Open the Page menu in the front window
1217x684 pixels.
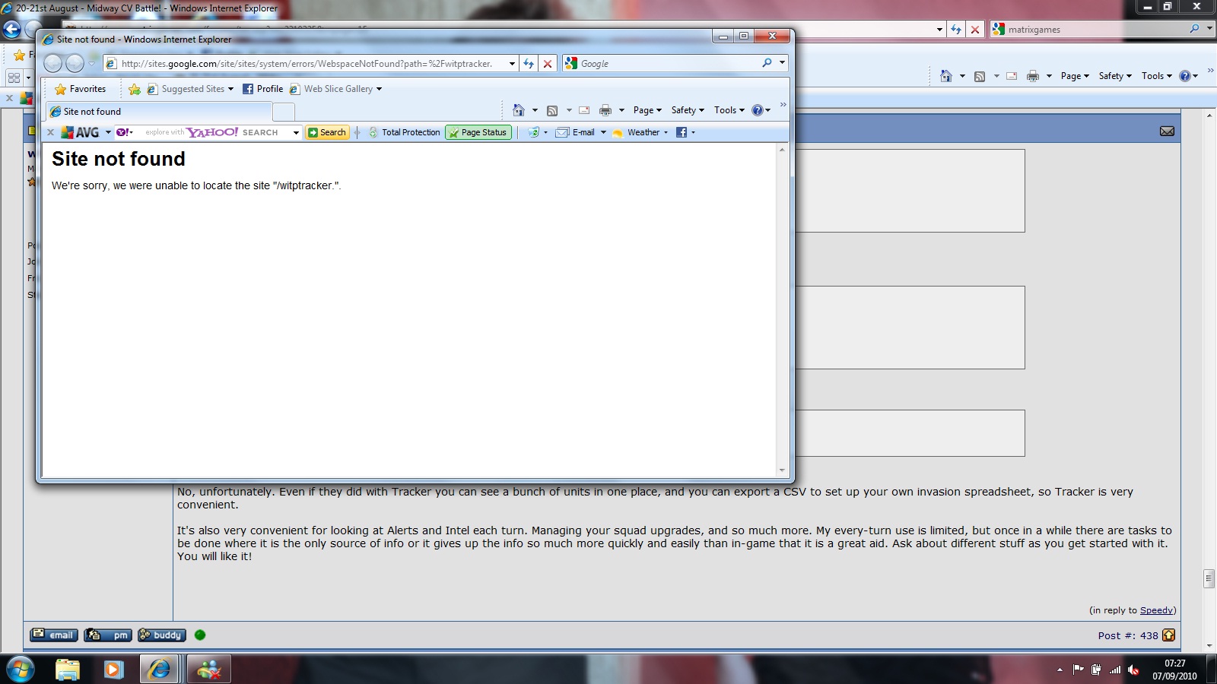pyautogui.click(x=647, y=110)
